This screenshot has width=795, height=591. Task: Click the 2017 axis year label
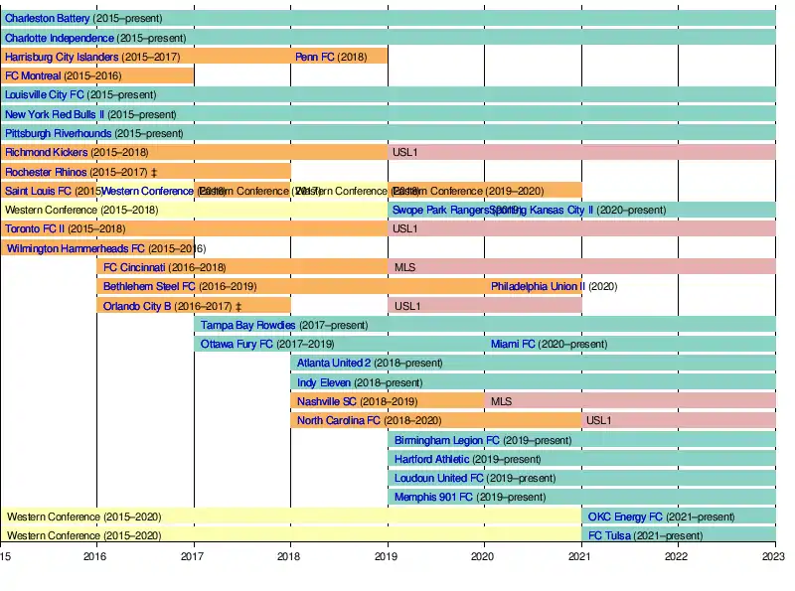click(192, 556)
